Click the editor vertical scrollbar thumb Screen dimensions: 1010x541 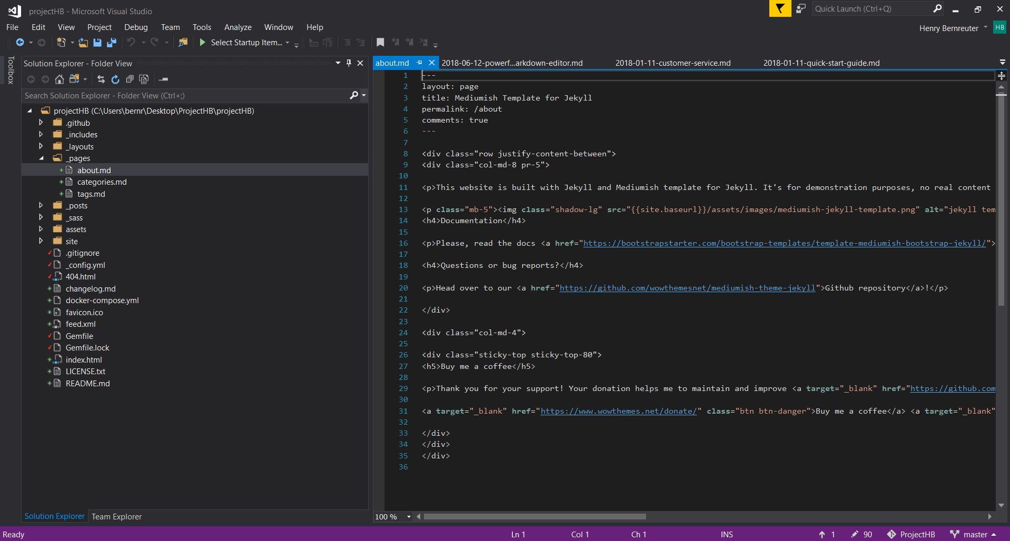coord(1001,199)
